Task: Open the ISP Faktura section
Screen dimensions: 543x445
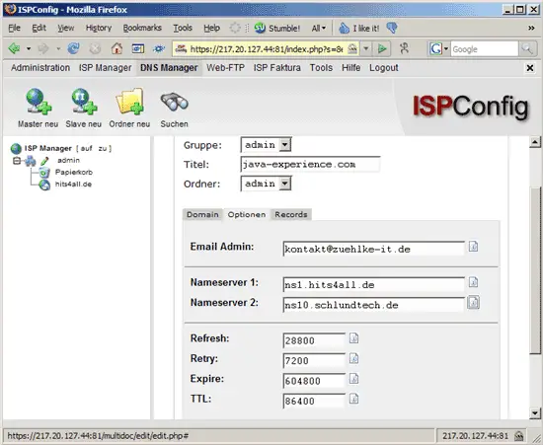Action: (x=277, y=68)
